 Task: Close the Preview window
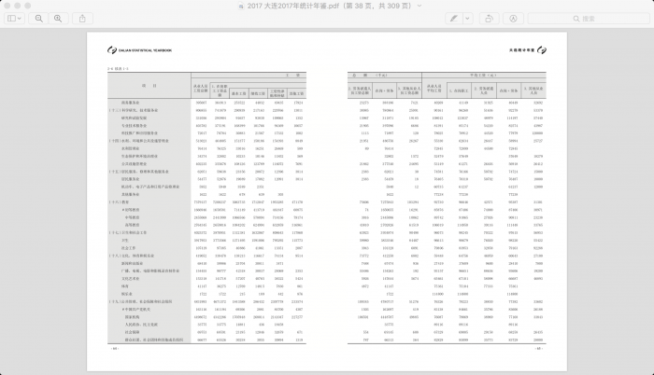[7, 6]
